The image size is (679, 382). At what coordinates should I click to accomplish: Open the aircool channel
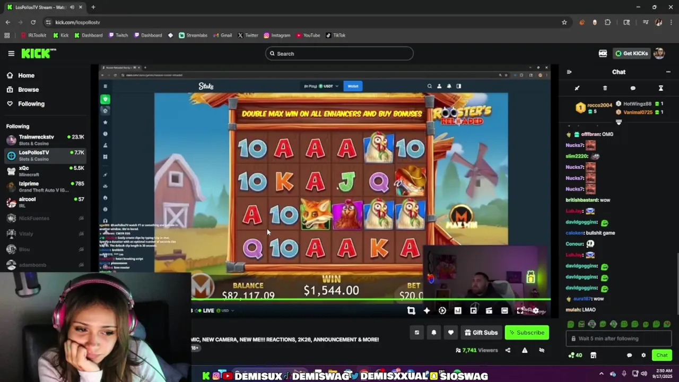pyautogui.click(x=46, y=202)
